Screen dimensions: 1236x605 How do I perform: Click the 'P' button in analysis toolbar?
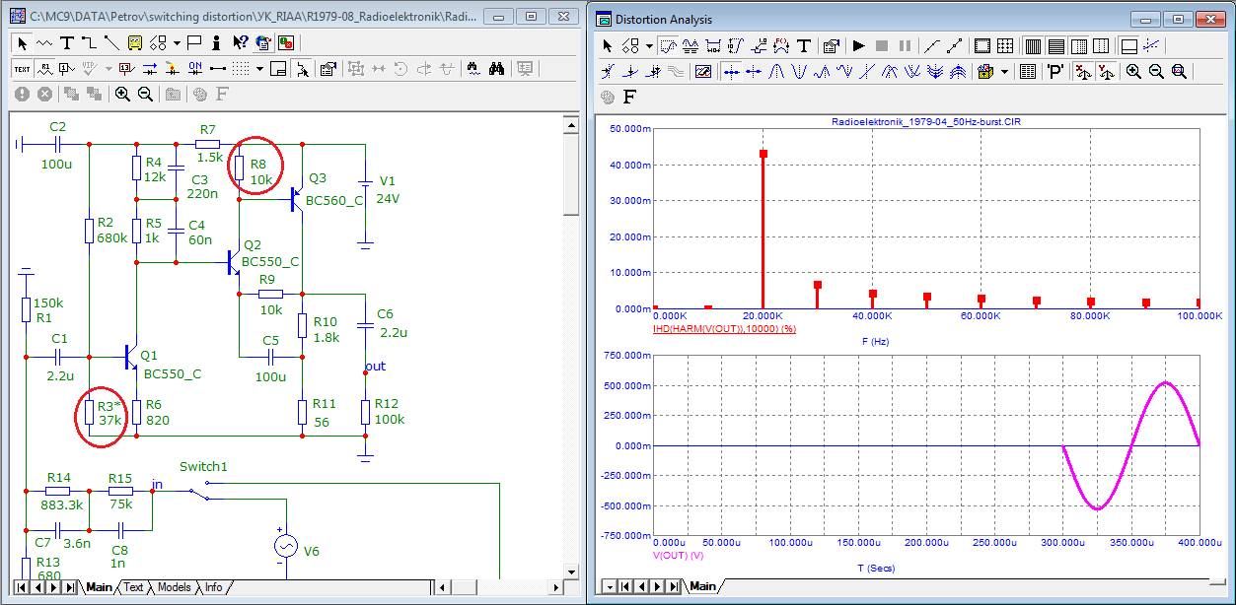(1055, 71)
